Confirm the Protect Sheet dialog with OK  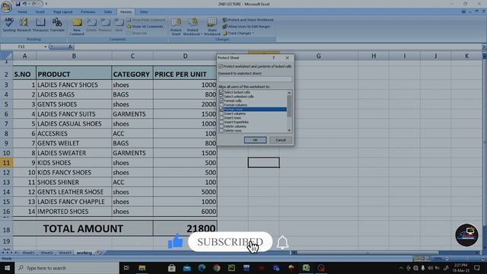pyautogui.click(x=255, y=140)
